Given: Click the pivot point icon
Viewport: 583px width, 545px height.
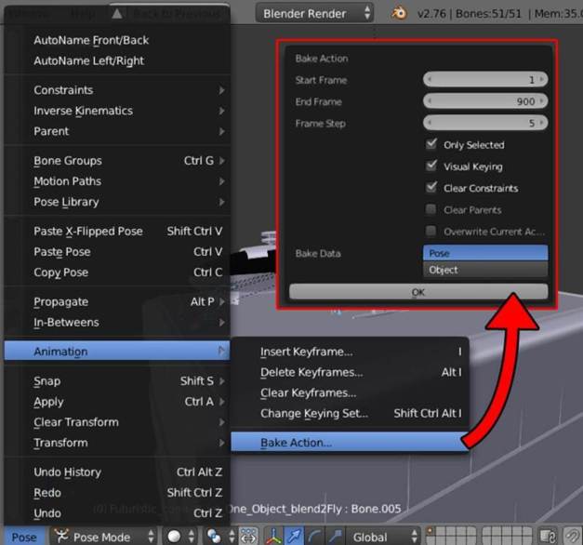Looking at the screenshot, I should pos(214,537).
